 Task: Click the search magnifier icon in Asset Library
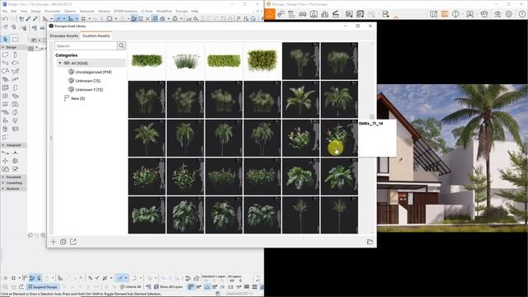pos(121,46)
